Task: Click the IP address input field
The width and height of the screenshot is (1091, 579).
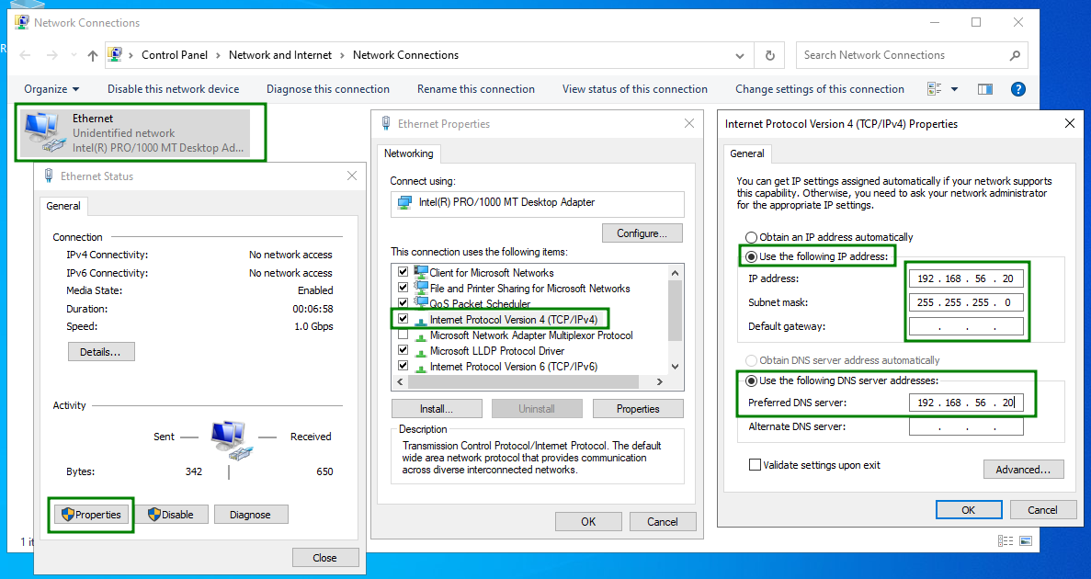Action: (966, 278)
